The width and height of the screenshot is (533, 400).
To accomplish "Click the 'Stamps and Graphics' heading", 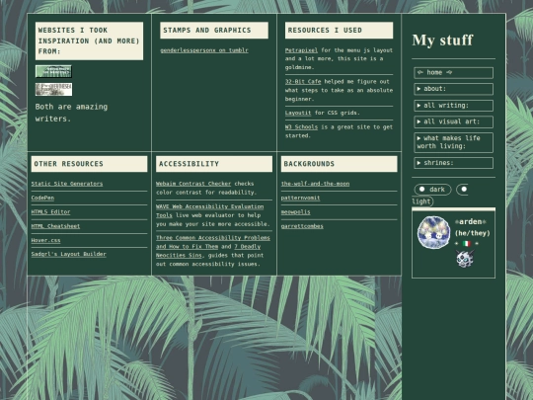I will [214, 31].
